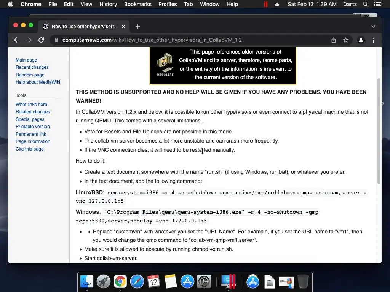The image size is (390, 292).
Task: Open the Related changes link
Action: point(33,112)
